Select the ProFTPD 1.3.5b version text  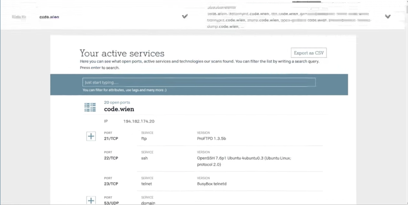tap(211, 139)
